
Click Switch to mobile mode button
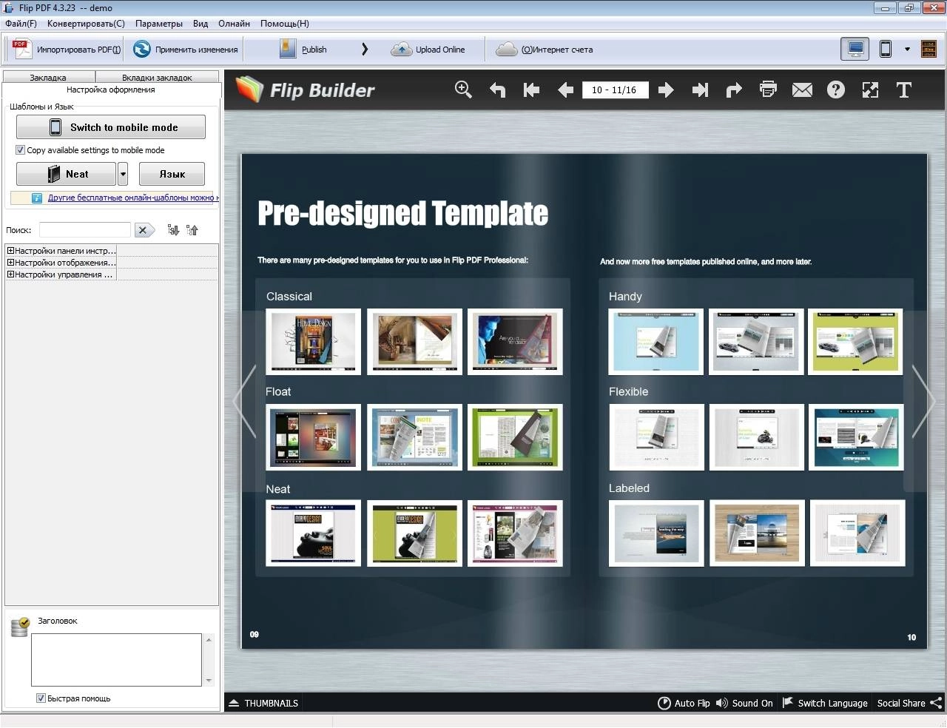(x=111, y=127)
